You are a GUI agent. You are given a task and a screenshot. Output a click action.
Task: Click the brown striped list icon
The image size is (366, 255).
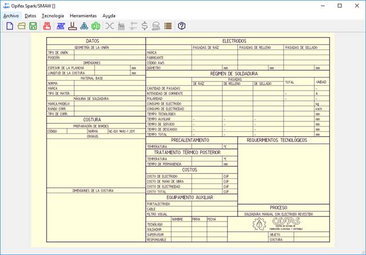(168, 26)
